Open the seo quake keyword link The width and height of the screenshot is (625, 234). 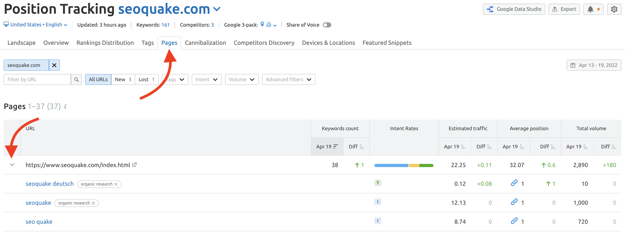point(39,222)
